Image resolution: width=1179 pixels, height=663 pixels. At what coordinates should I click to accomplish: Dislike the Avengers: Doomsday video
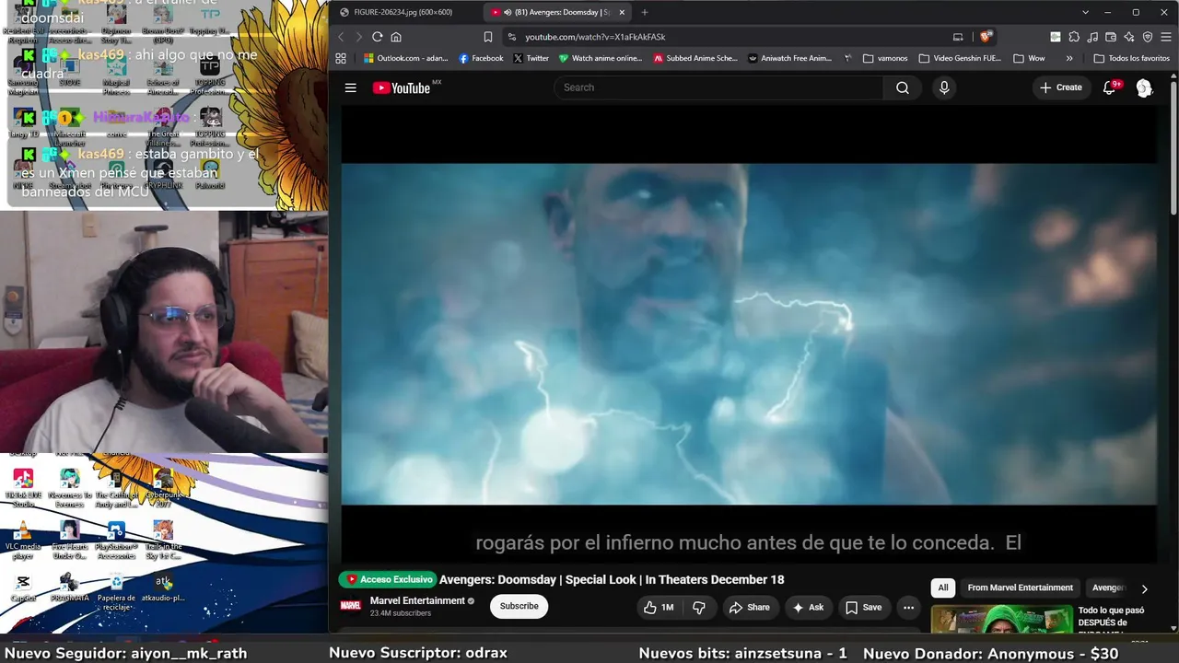click(x=699, y=607)
